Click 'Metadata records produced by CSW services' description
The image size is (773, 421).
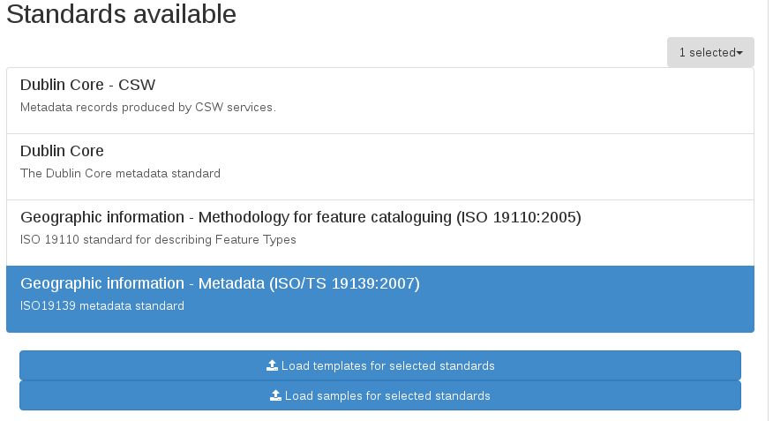coord(148,108)
